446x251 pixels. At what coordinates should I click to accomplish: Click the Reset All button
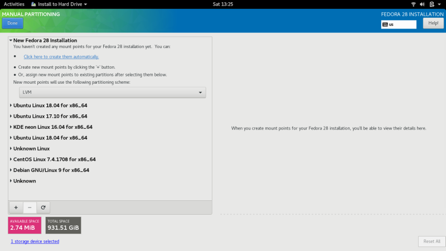tap(432, 242)
